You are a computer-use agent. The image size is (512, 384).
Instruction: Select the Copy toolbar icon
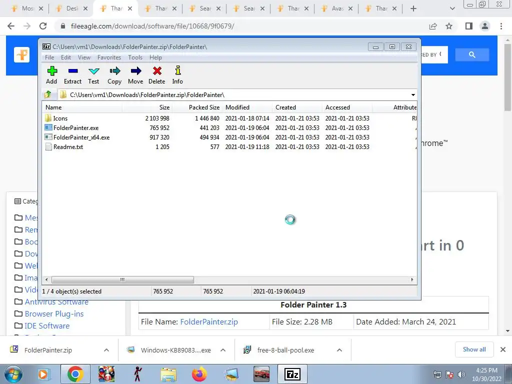click(x=114, y=75)
